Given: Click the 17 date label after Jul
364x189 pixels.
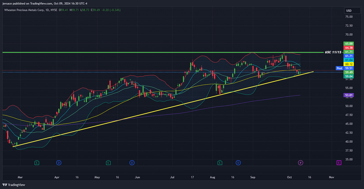Looking at the screenshot, I should (x=192, y=177).
